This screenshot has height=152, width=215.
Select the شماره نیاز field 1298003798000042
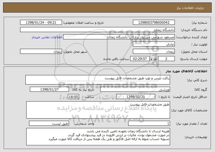[x=154, y=23]
